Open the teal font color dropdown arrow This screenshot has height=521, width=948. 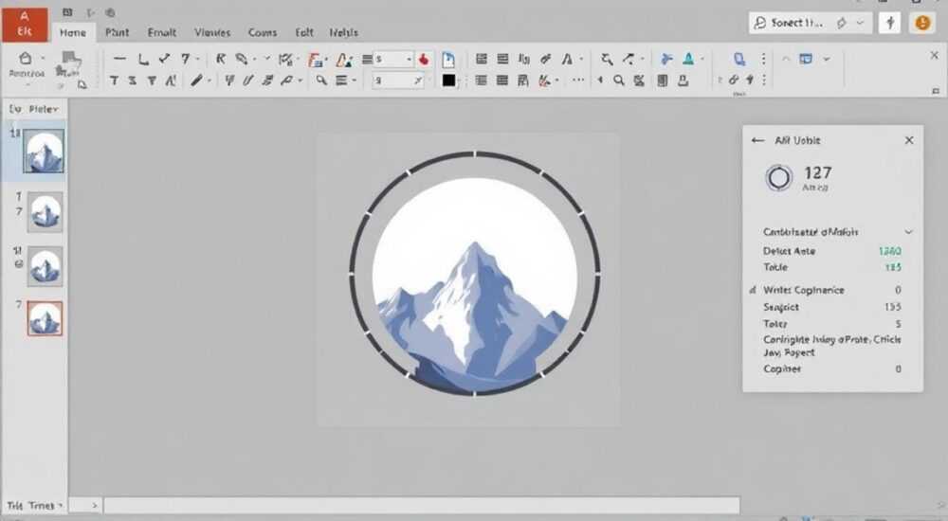702,60
